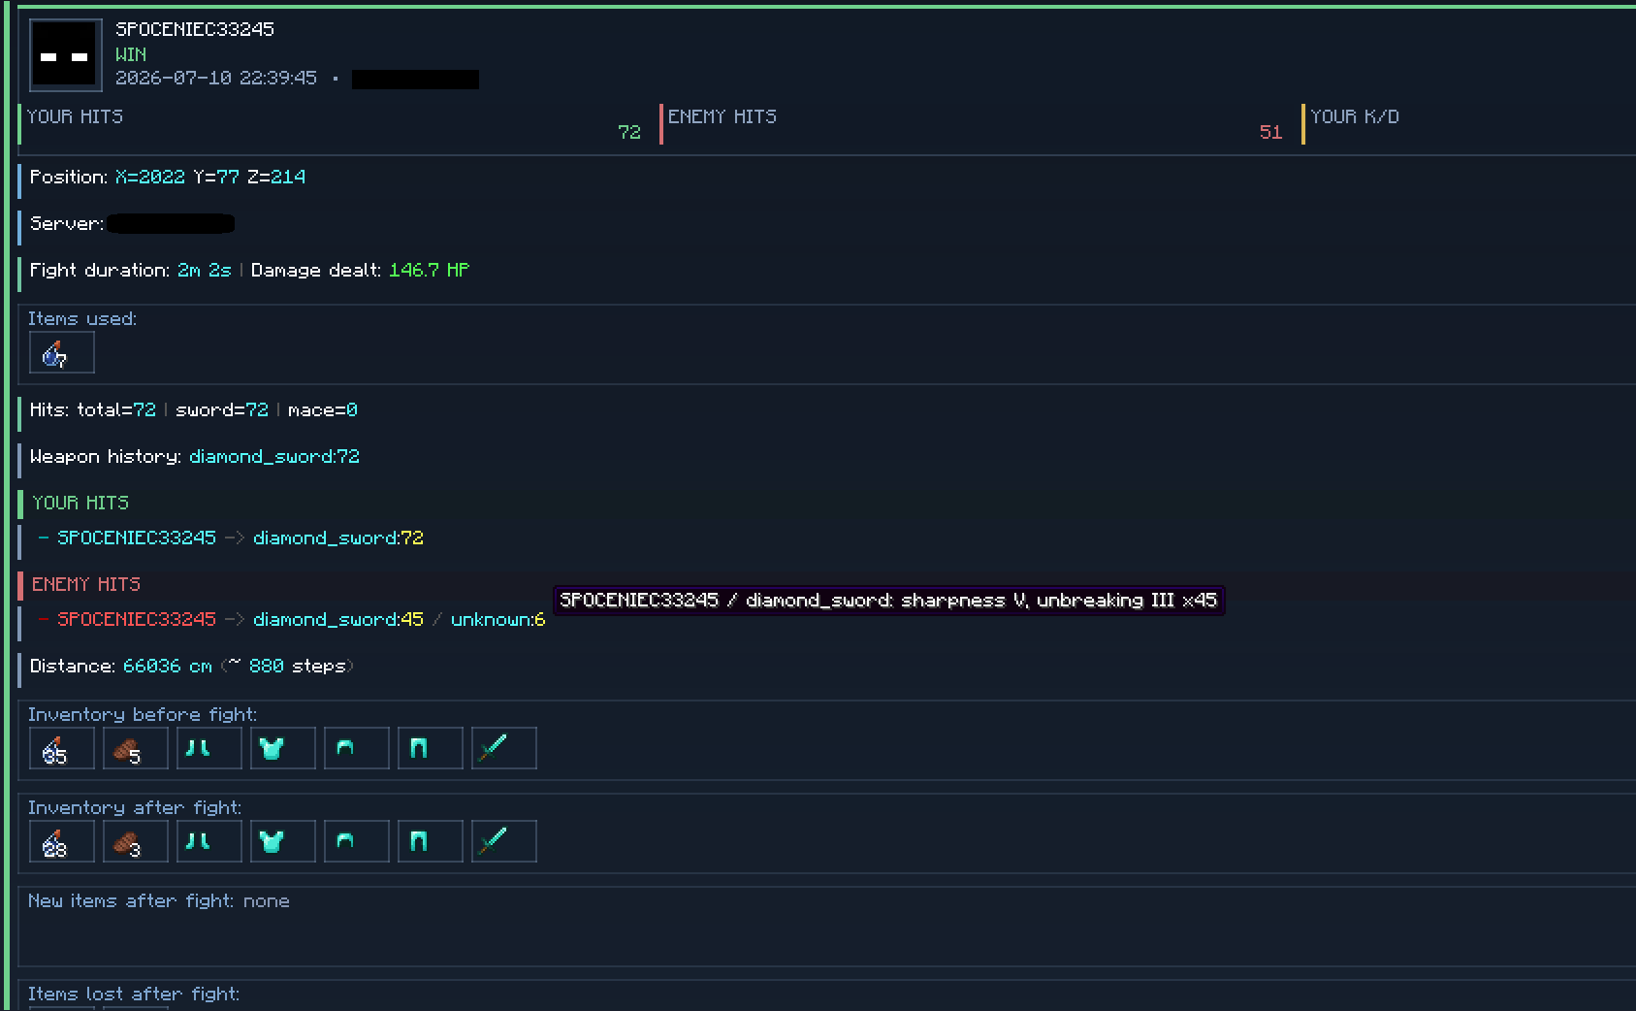The height and width of the screenshot is (1011, 1636).
Task: Click the YOUR K/D stat card
Action: [1468, 124]
